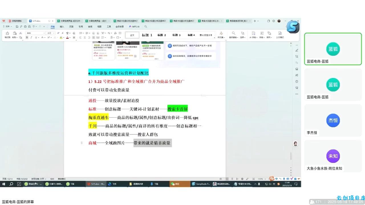Click the cut scissors icon
365x205 pixels.
coord(21,33)
